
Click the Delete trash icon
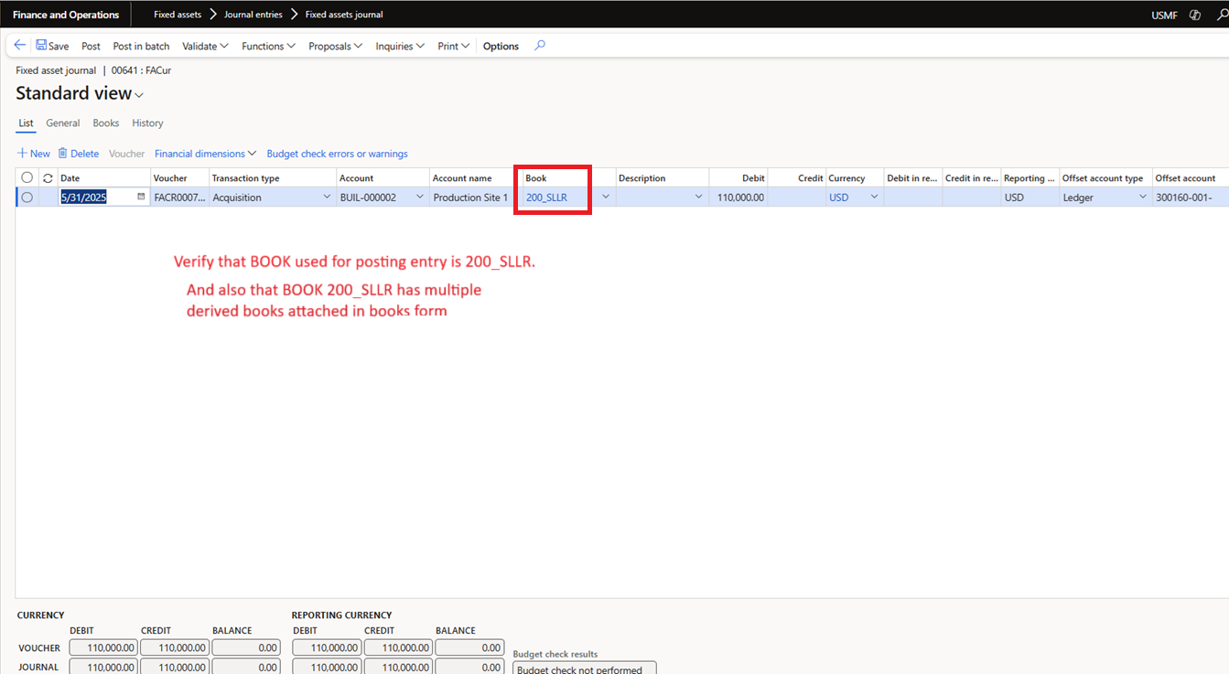pos(63,154)
